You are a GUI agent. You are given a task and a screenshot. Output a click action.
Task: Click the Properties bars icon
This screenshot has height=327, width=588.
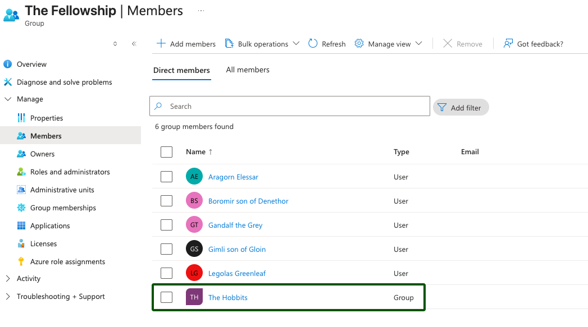(21, 118)
